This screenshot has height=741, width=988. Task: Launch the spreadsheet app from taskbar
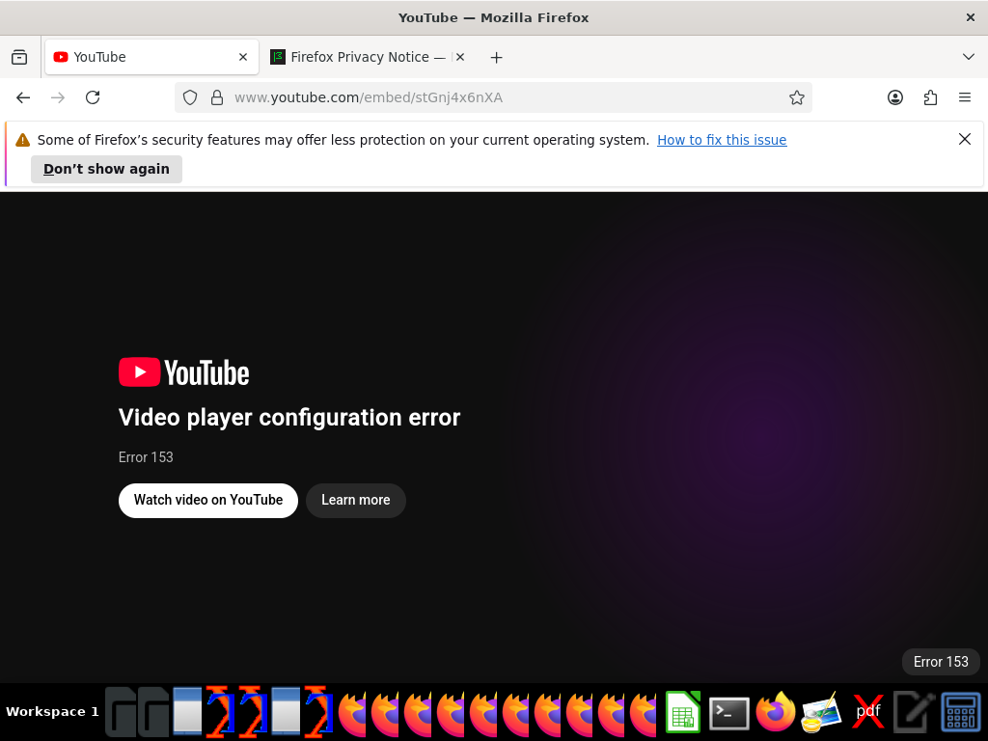pos(682,712)
